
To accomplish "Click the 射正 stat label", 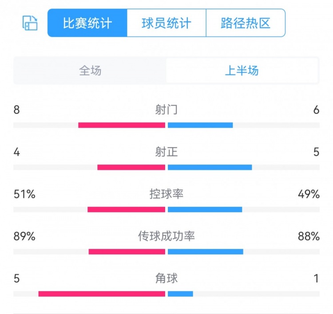I will coord(166,152).
